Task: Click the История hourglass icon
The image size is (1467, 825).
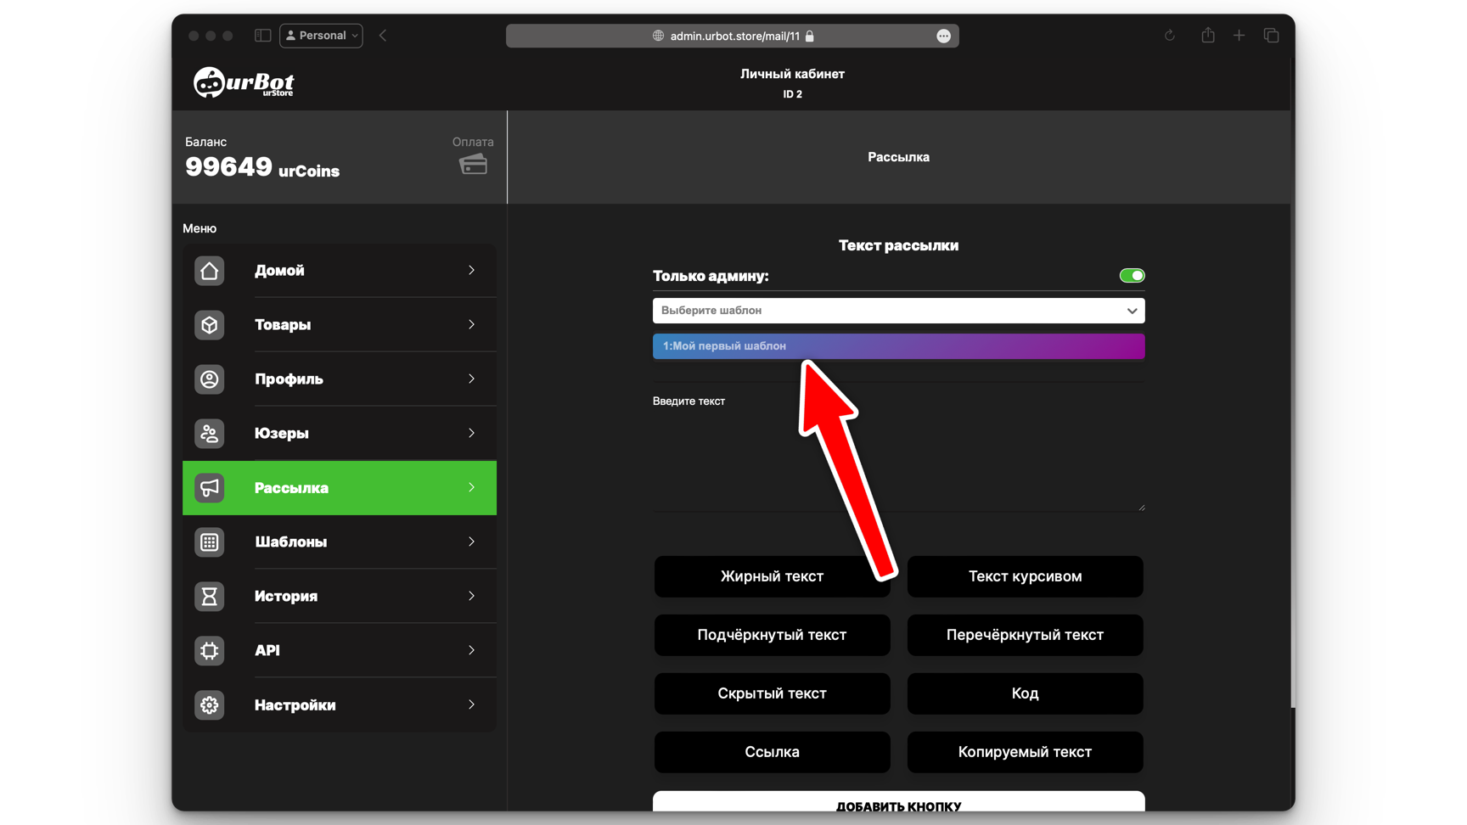Action: click(209, 597)
